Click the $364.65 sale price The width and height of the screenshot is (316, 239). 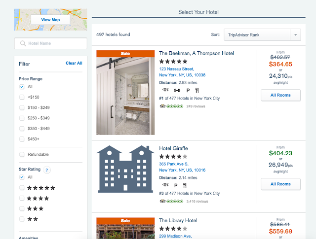pos(280,64)
